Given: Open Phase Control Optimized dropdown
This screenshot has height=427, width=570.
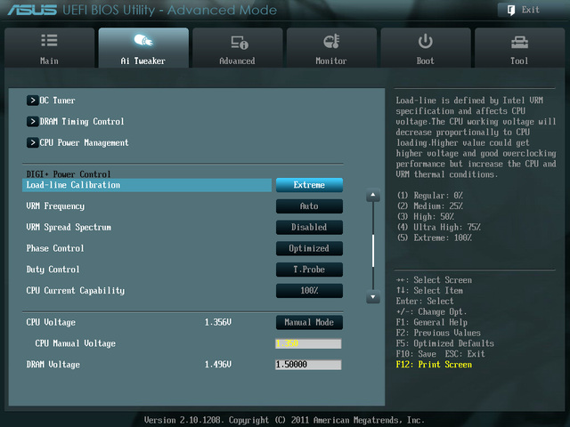Looking at the screenshot, I should click(x=309, y=248).
